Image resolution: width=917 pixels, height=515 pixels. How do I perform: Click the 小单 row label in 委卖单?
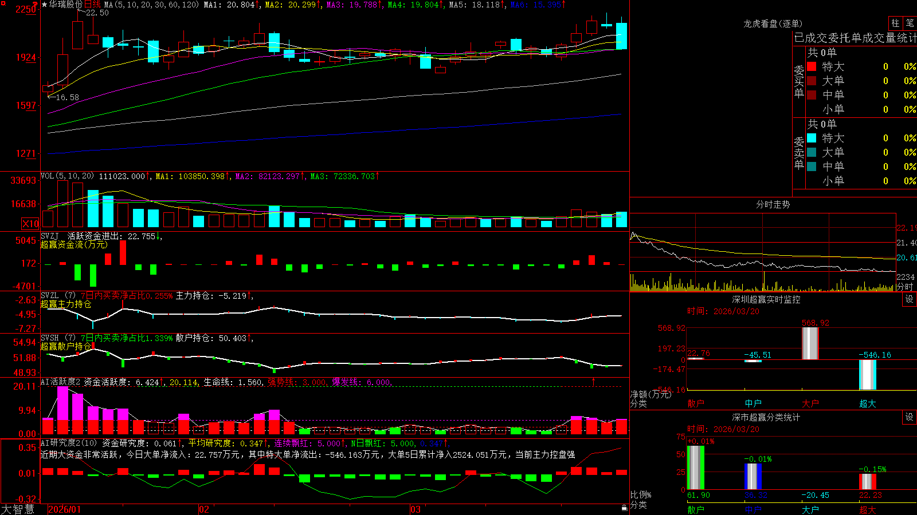click(833, 181)
